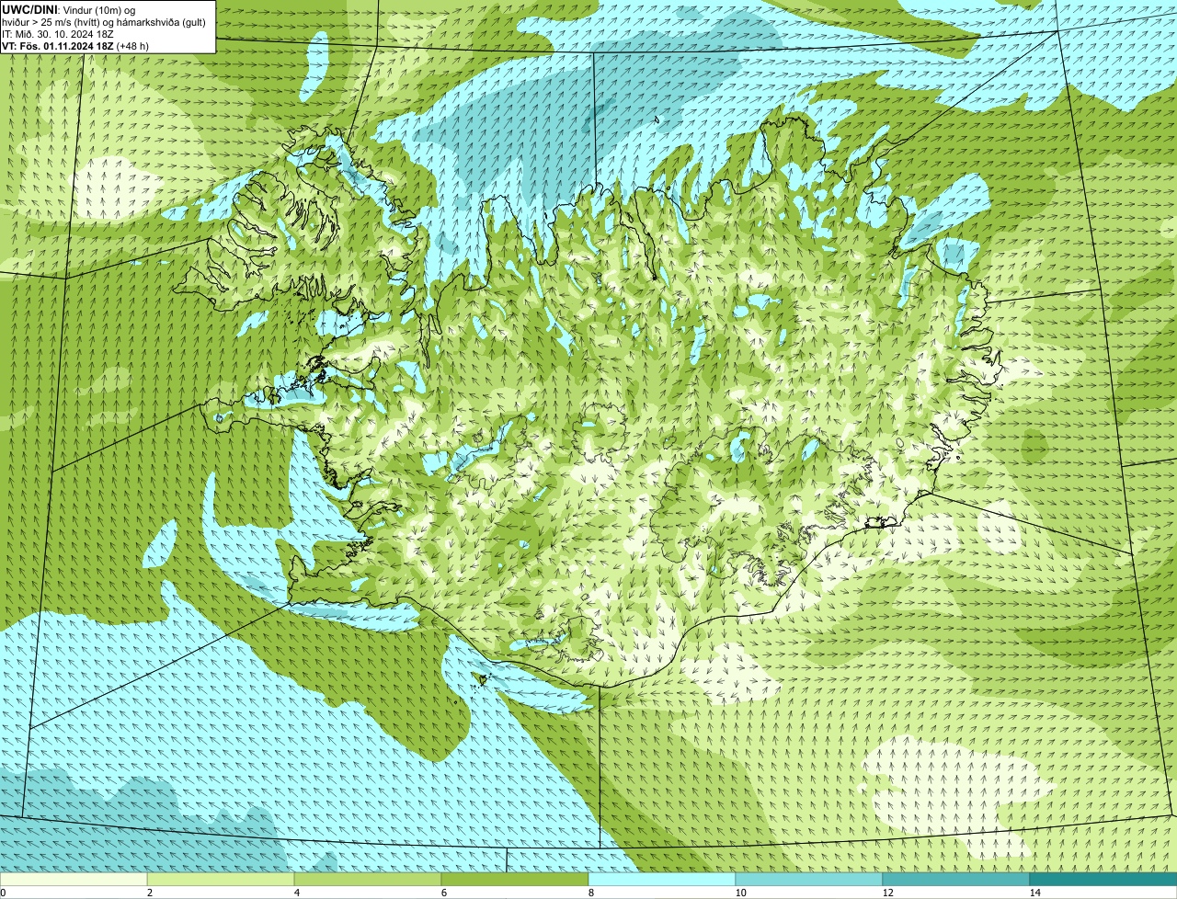Click the pale yellow 0–2 m/s legend swatch
1177x899 pixels.
tap(74, 880)
